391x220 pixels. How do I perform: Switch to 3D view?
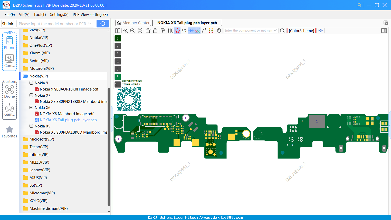[x=184, y=31]
